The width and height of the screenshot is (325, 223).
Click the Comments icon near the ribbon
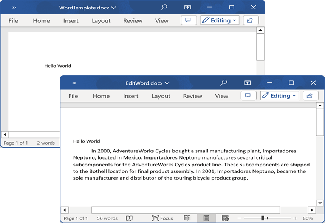(248, 95)
